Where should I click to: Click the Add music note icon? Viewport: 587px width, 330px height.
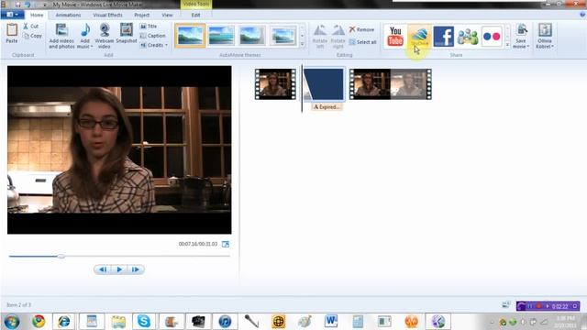click(x=85, y=30)
